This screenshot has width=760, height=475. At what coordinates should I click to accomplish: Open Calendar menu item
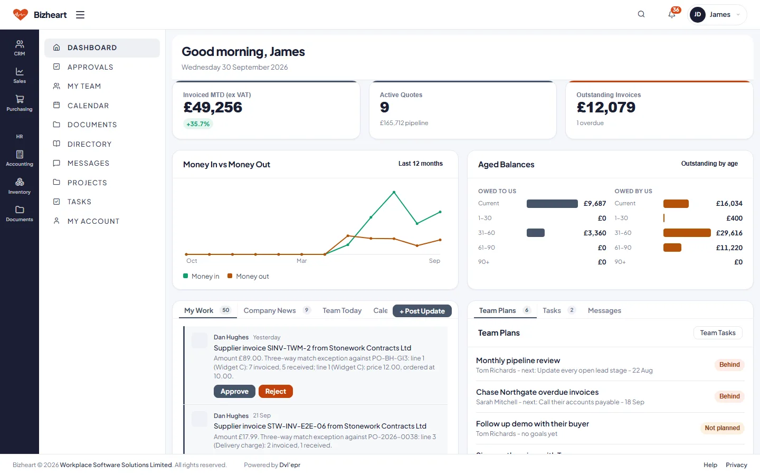(102, 106)
